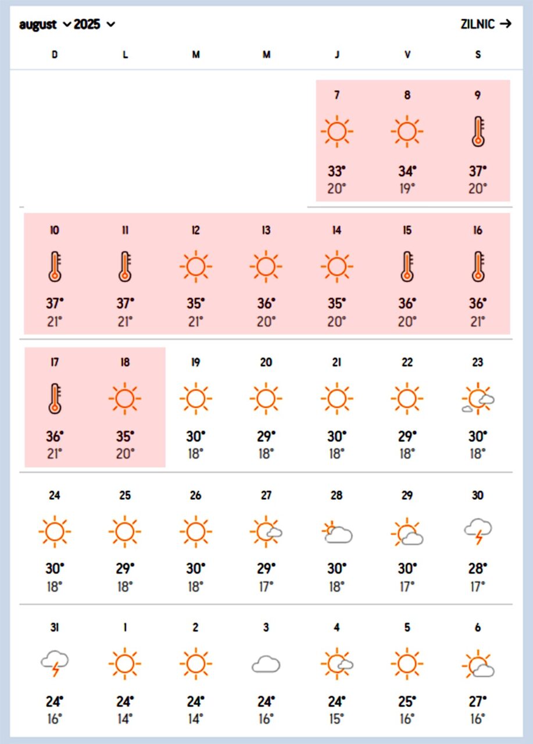Click the cloud icon on day 3

(x=266, y=664)
